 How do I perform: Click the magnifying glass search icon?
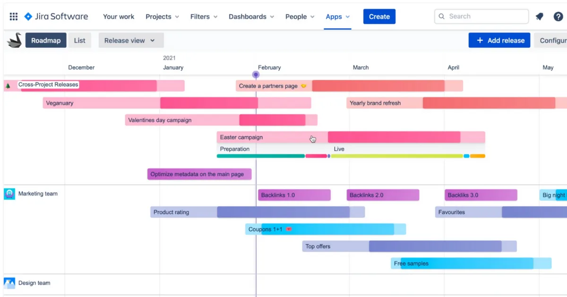[x=441, y=16]
